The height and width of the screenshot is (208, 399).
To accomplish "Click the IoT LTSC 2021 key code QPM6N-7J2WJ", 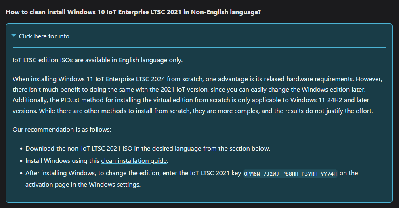I will coord(290,174).
